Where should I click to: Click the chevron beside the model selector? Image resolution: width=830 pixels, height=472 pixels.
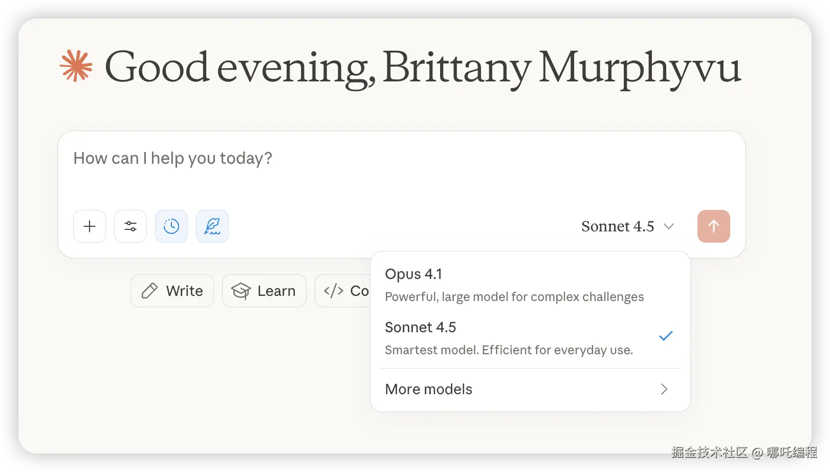(x=669, y=226)
